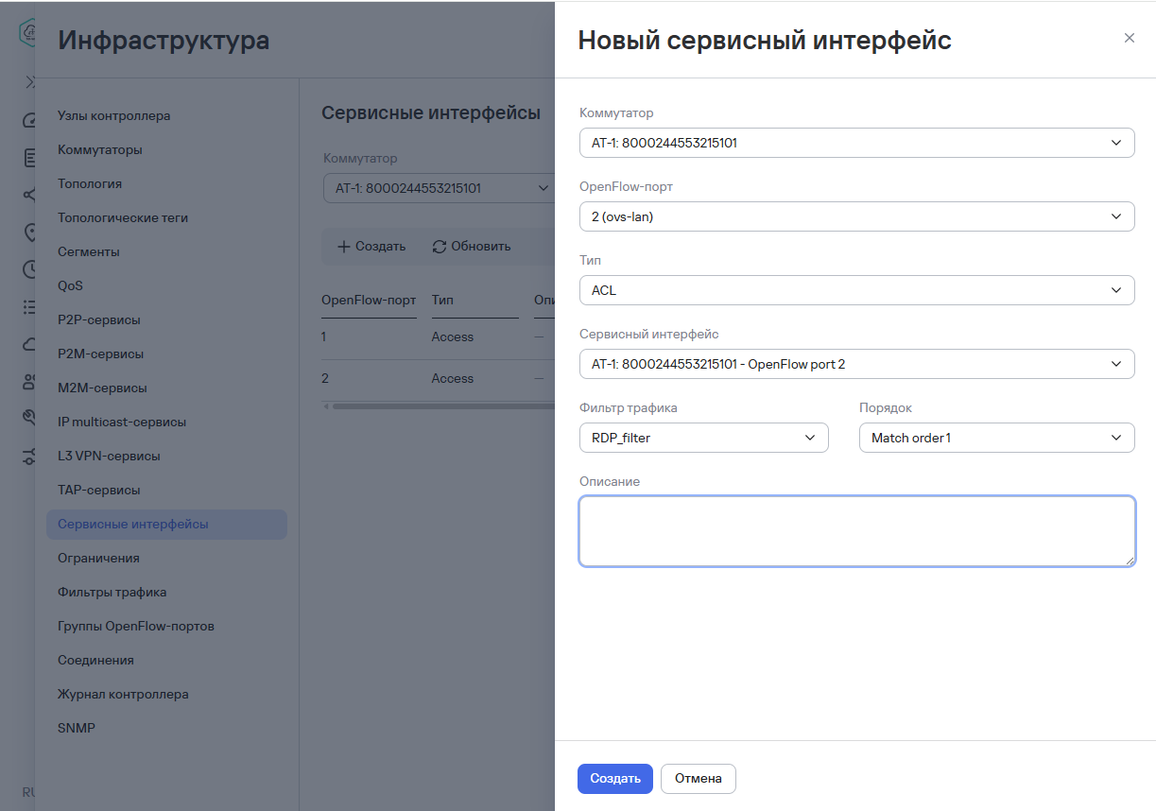Open the Коммутаторы section
The image size is (1156, 811).
tap(100, 150)
